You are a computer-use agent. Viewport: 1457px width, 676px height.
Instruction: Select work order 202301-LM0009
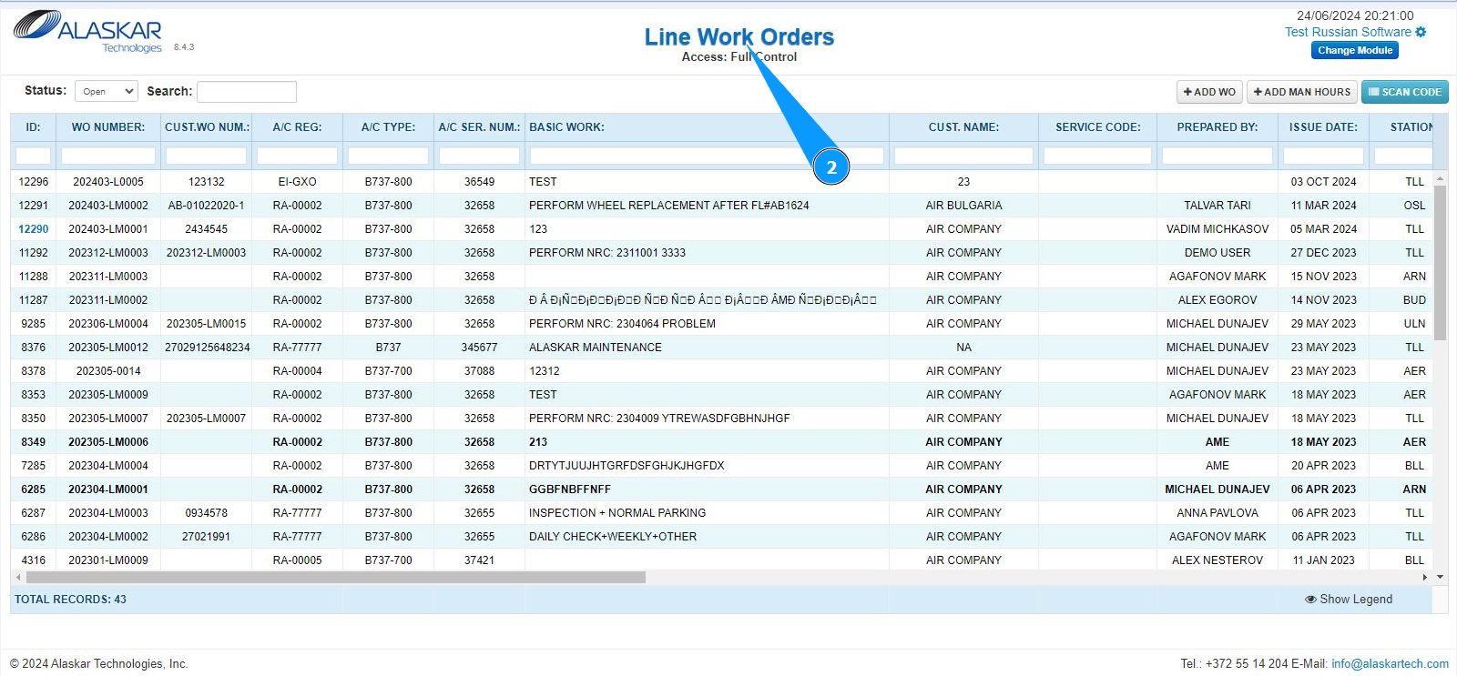108,560
